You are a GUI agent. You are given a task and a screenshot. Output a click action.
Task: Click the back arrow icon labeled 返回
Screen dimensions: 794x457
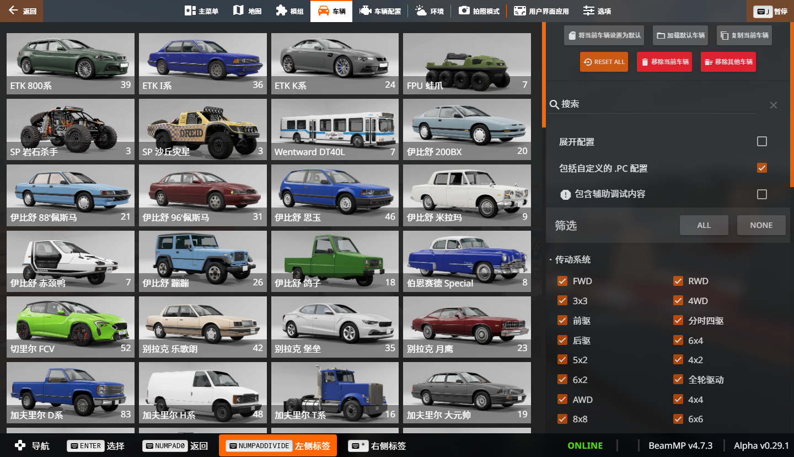click(13, 10)
